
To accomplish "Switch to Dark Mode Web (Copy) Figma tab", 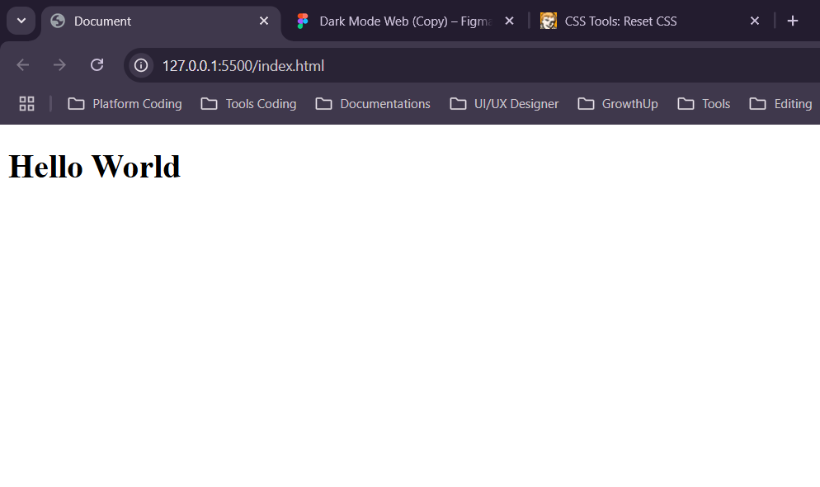I will point(404,21).
